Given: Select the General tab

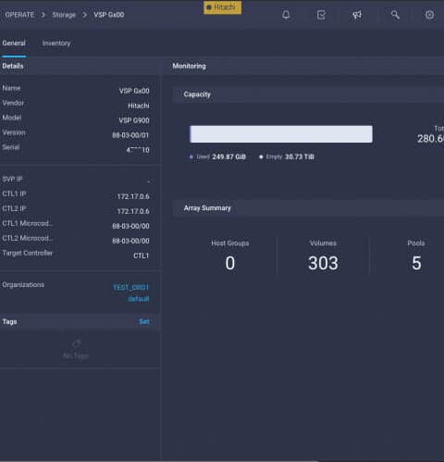Looking at the screenshot, I should 14,44.
